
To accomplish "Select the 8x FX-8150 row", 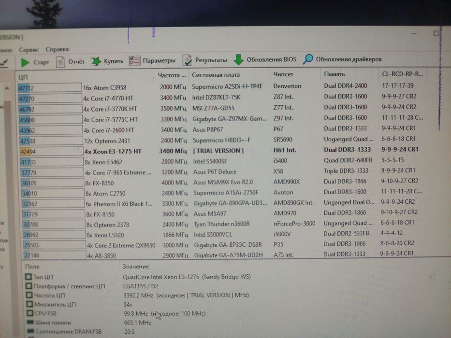I will pyautogui.click(x=221, y=213).
